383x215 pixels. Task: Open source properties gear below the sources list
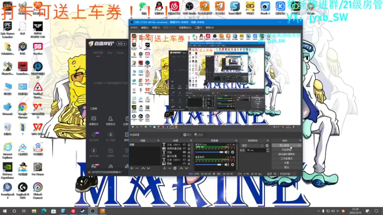pos(175,168)
